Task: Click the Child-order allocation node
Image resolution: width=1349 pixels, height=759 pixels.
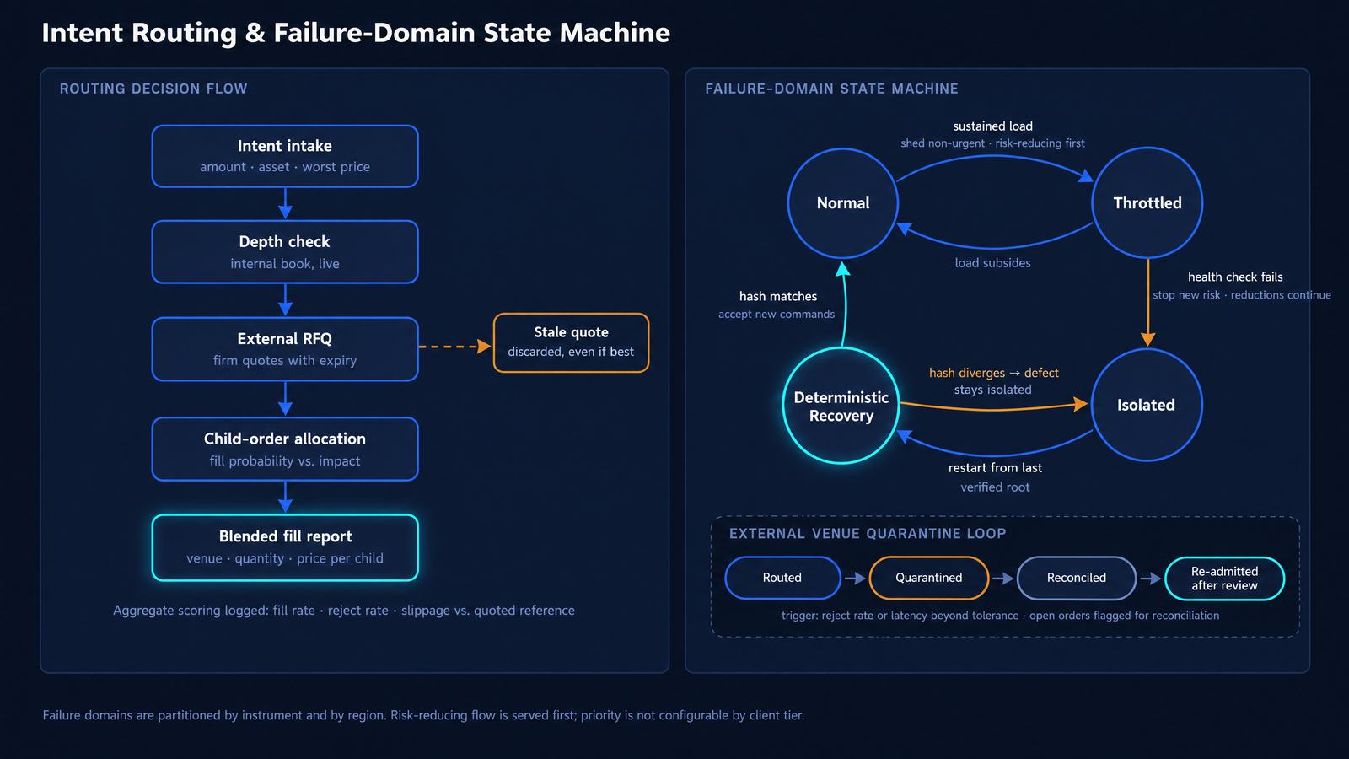Action: pos(285,449)
